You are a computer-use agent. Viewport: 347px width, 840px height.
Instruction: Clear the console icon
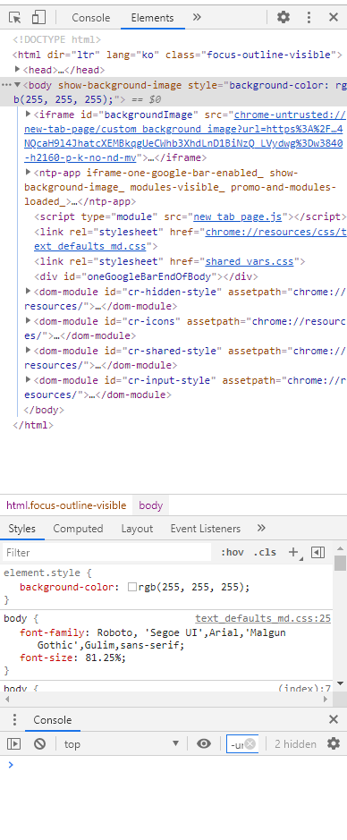pyautogui.click(x=39, y=743)
